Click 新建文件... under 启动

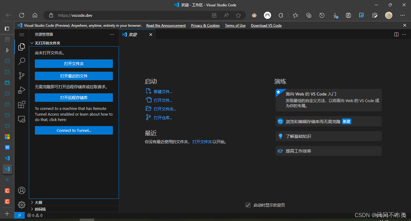[x=163, y=92]
